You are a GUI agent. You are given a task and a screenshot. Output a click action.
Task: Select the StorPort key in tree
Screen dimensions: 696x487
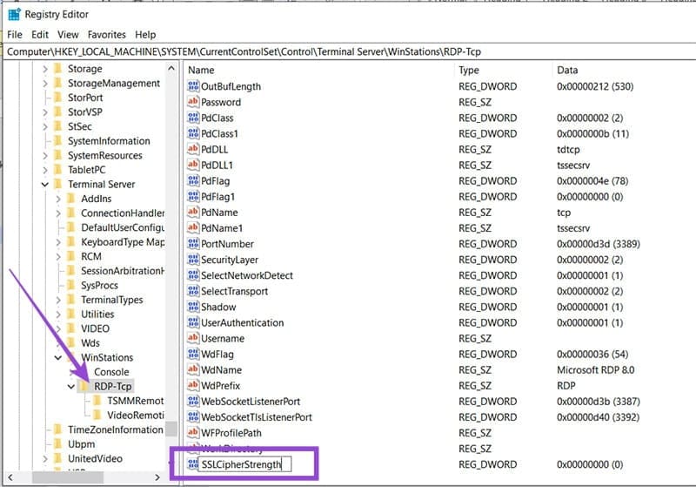[85, 98]
